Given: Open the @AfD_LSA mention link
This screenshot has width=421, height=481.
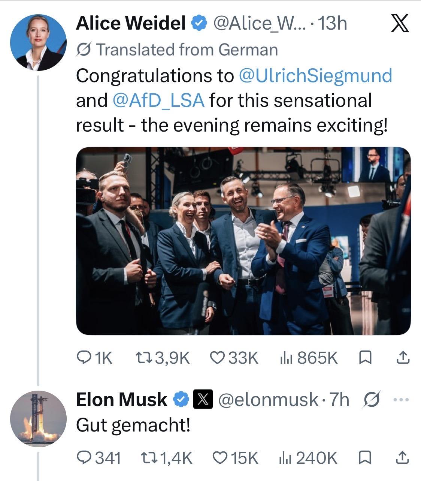Looking at the screenshot, I should [158, 100].
